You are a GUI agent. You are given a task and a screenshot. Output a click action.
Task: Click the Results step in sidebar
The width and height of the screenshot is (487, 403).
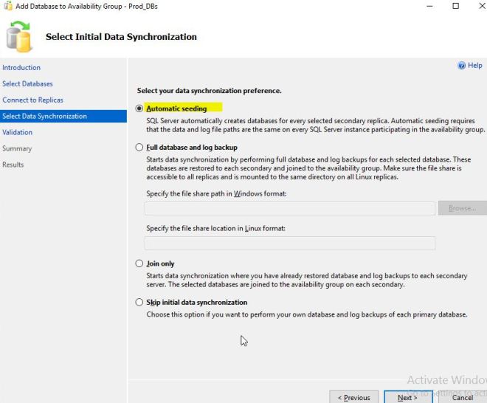click(x=13, y=165)
